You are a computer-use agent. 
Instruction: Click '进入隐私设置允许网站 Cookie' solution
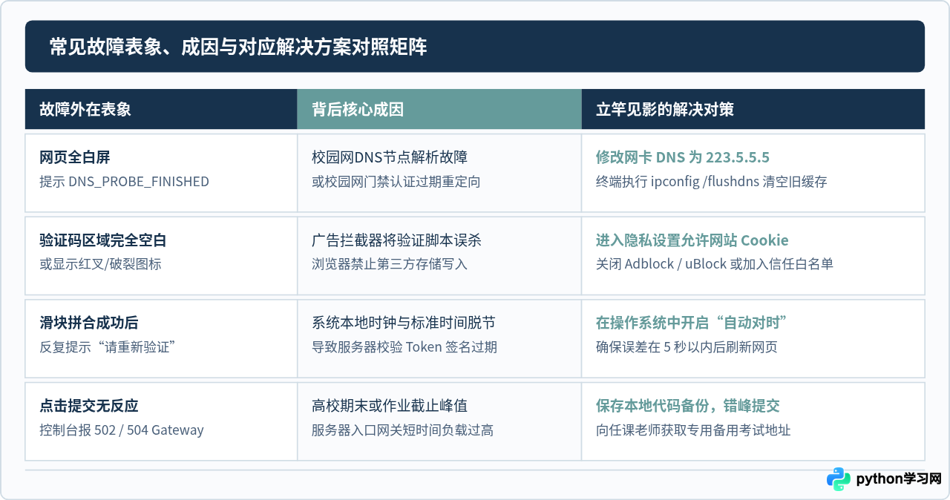(x=692, y=240)
